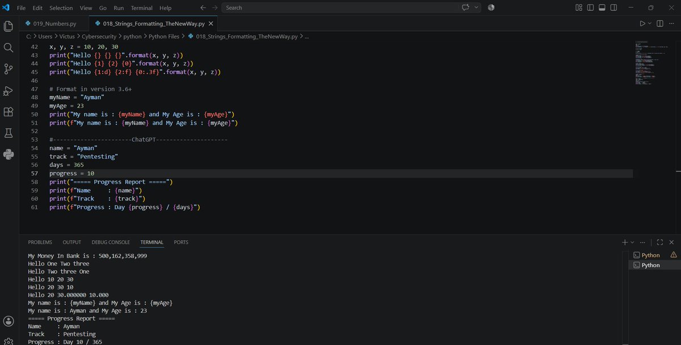Switch to the OUTPUT panel tab
681x345 pixels.
point(72,242)
